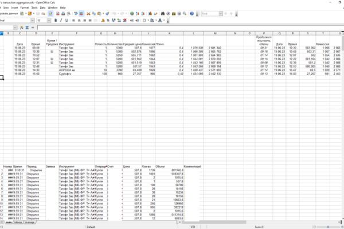Switch to the main sheet tab
The height and width of the screenshot is (229, 344).
[x=9, y=222]
